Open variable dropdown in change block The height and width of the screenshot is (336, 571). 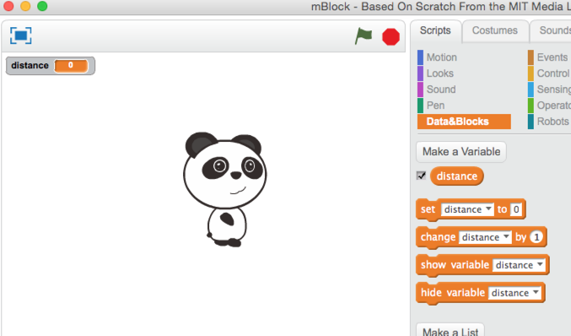(485, 237)
